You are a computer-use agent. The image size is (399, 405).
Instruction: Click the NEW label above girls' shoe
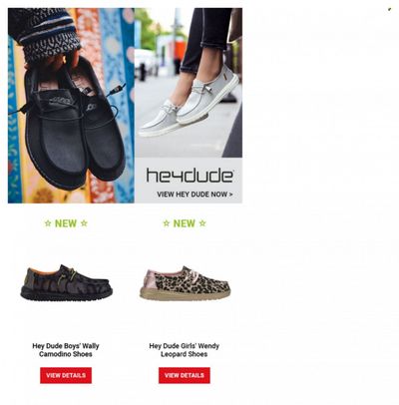coord(185,223)
